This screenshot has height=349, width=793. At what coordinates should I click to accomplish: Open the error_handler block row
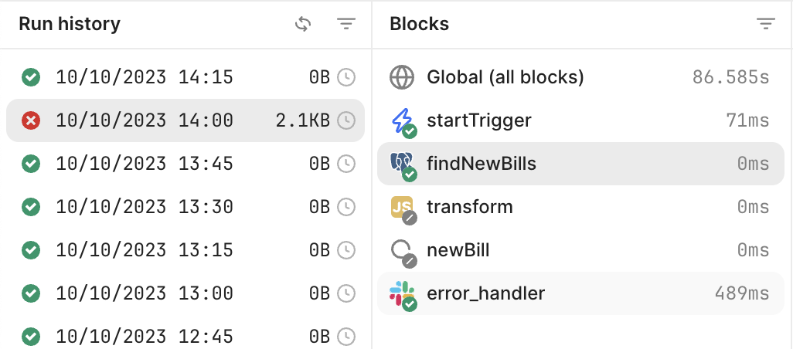580,293
